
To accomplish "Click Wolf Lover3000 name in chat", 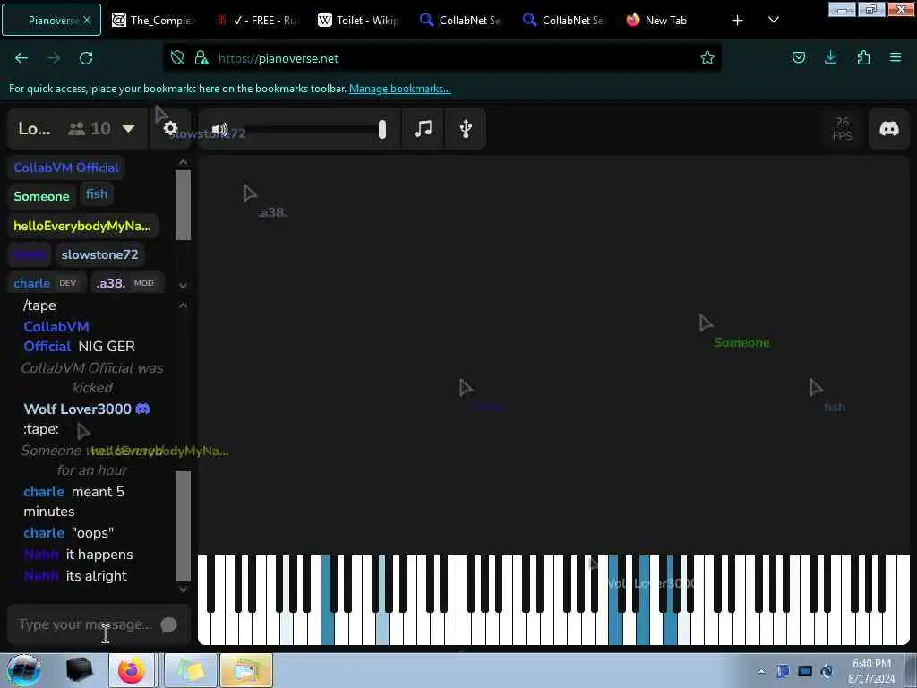I will pos(77,408).
